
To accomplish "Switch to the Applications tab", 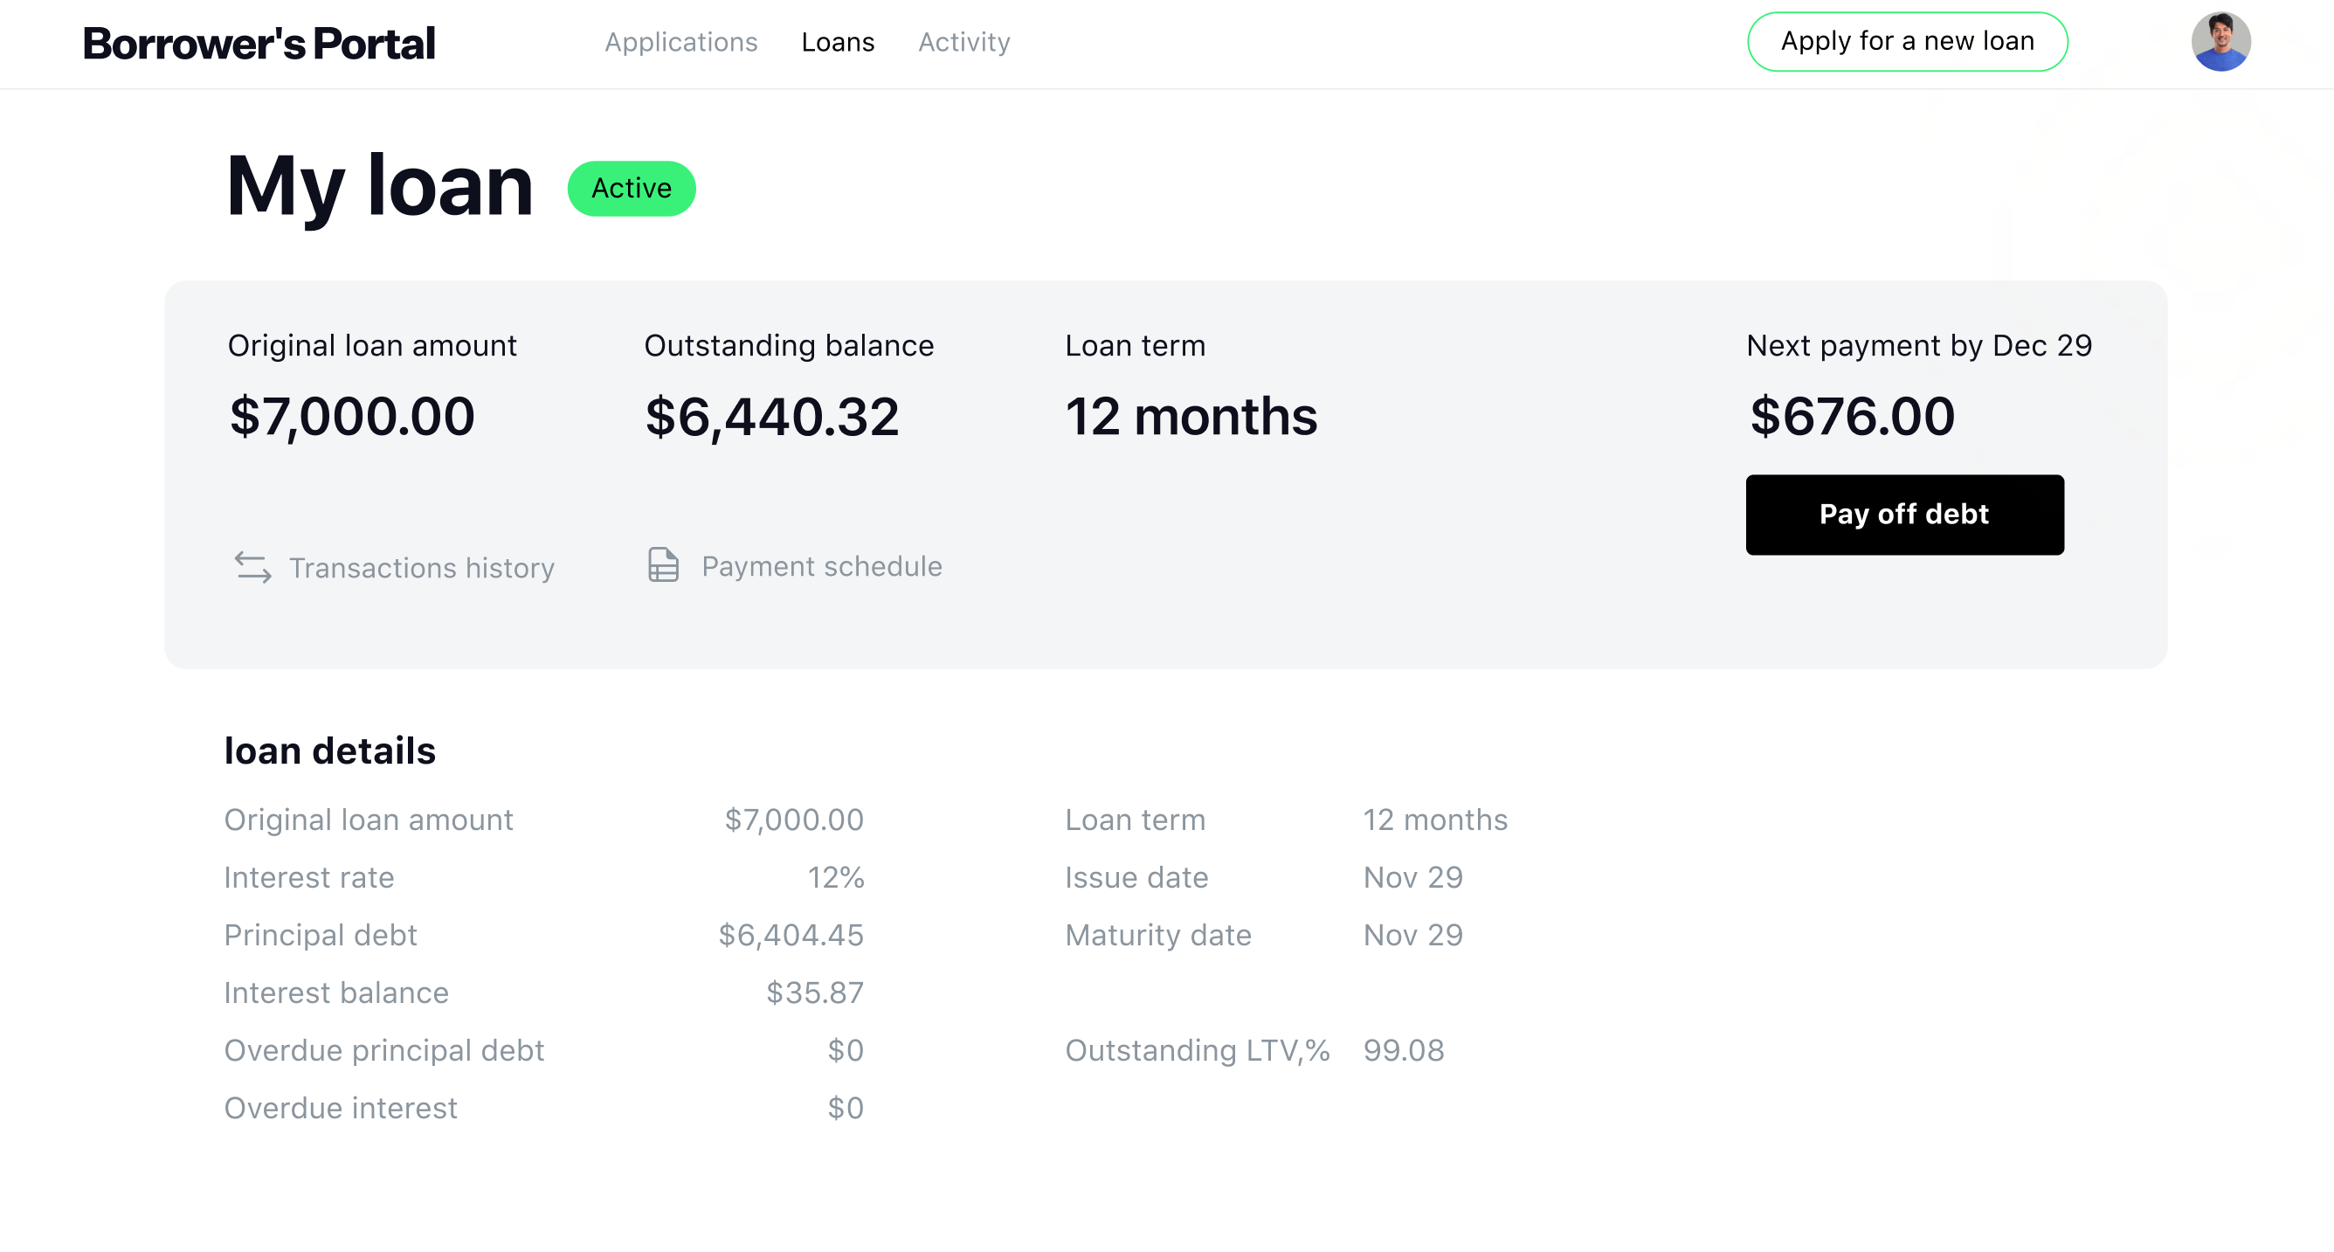I will pyautogui.click(x=681, y=42).
